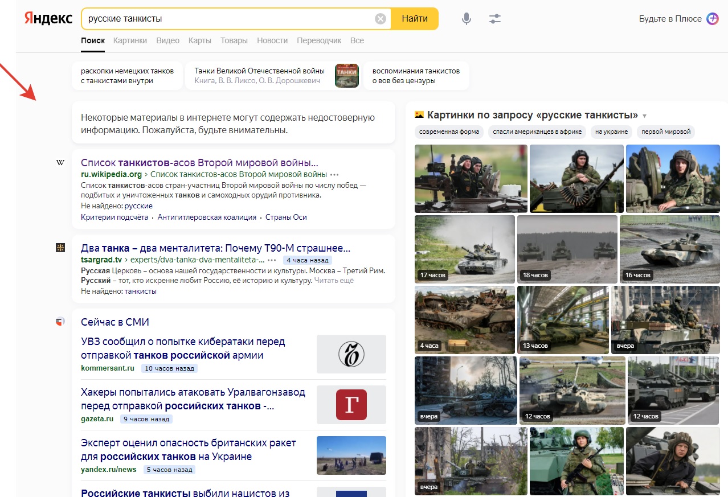Open the Gazeta.ru logo thumbnail

point(351,404)
